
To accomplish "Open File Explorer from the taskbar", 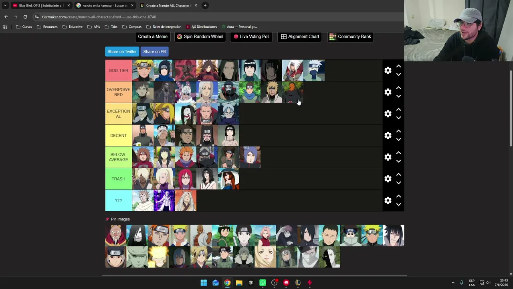I will [239, 283].
